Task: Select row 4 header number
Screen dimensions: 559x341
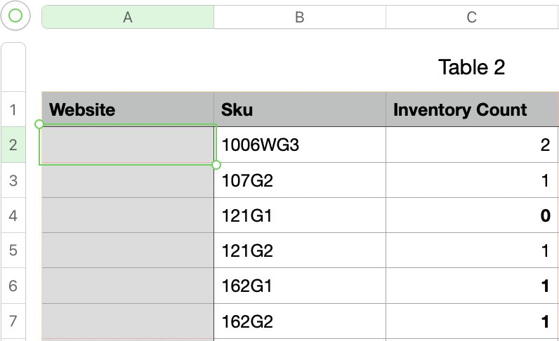Action: pos(13,215)
